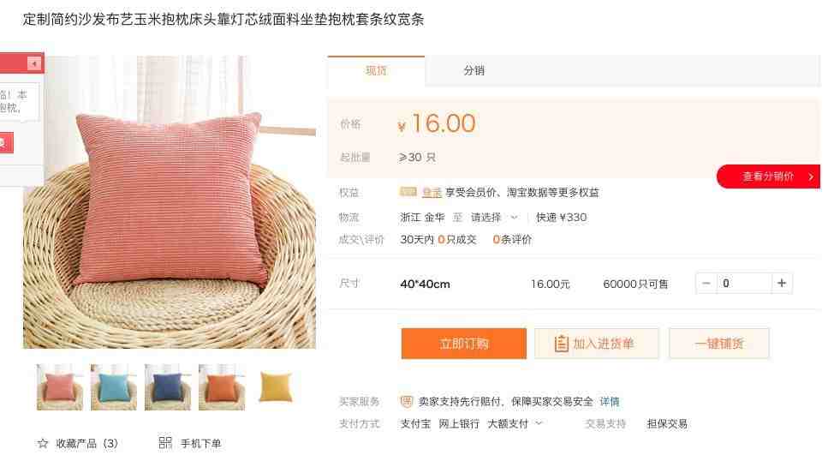Viewport: 828px width, 461px height.
Task: Select the blue pillow color thumbnail
Action: tap(168, 387)
